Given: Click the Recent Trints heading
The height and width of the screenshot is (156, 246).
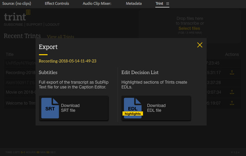Looking at the screenshot, I should pyautogui.click(x=22, y=36).
